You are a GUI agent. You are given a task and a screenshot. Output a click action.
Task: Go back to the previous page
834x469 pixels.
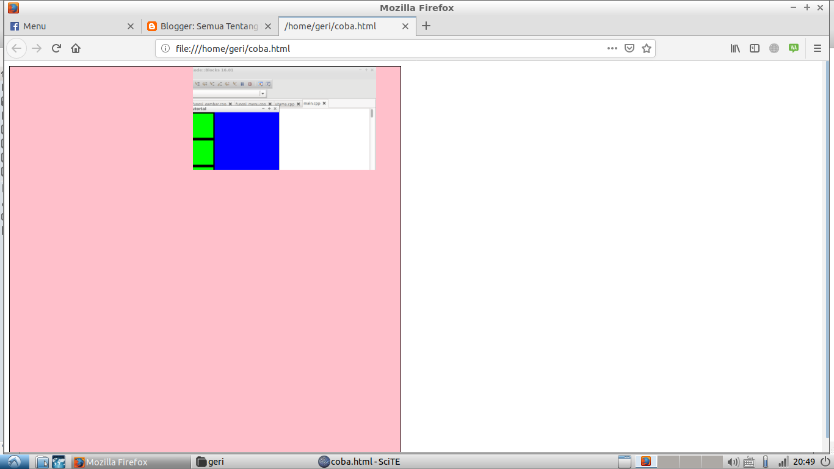pyautogui.click(x=16, y=48)
